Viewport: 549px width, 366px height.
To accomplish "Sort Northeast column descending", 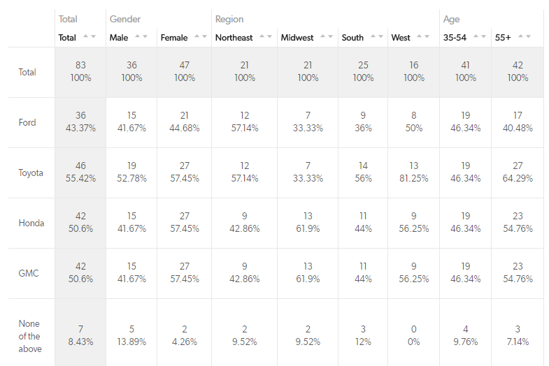I will click(269, 36).
